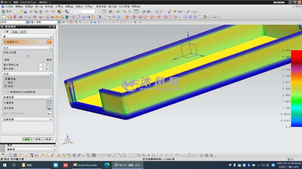Click the 最大间距 value field
The image size is (302, 169).
pos(45,69)
